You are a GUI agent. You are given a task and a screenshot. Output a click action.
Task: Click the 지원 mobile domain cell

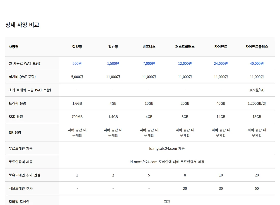click(167, 202)
